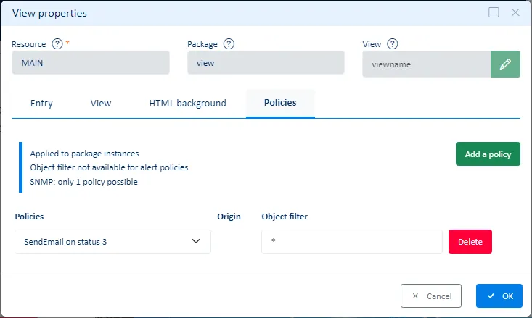Maximize the View properties dialog
532x318 pixels.
tap(494, 12)
